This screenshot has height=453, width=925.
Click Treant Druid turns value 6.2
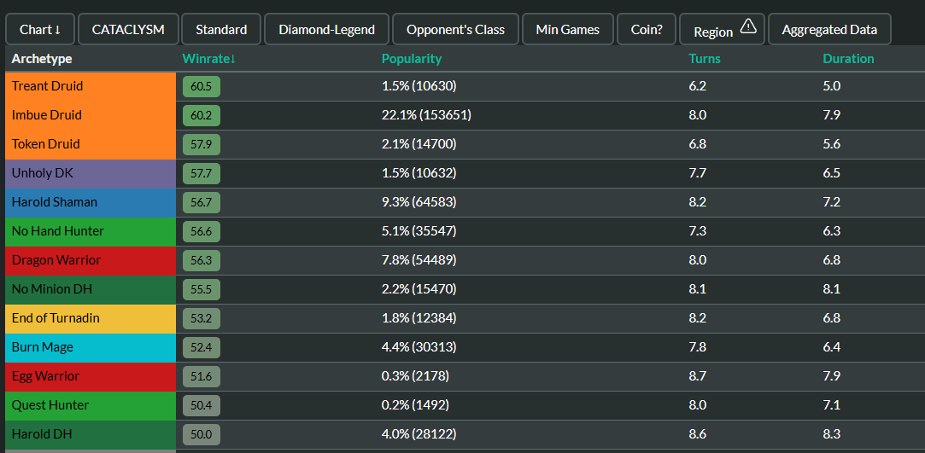[697, 86]
